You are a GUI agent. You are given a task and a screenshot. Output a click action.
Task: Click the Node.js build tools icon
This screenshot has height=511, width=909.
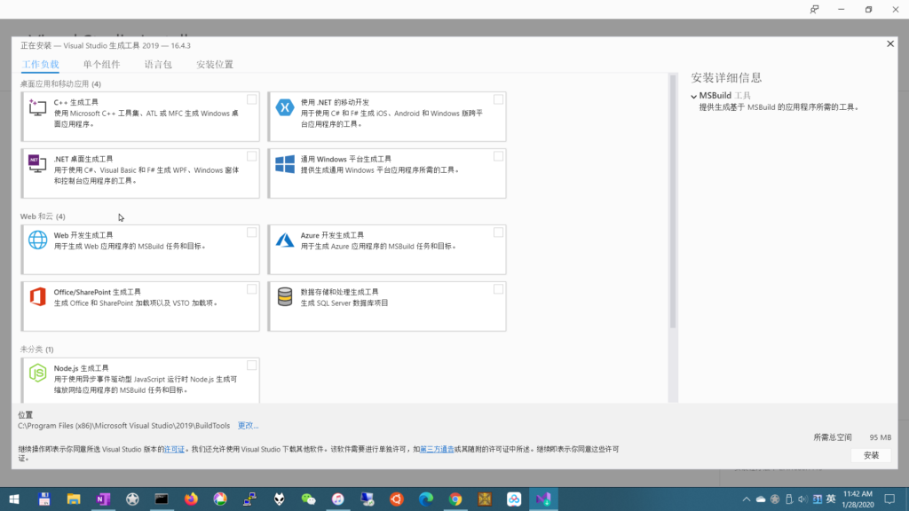pos(37,373)
